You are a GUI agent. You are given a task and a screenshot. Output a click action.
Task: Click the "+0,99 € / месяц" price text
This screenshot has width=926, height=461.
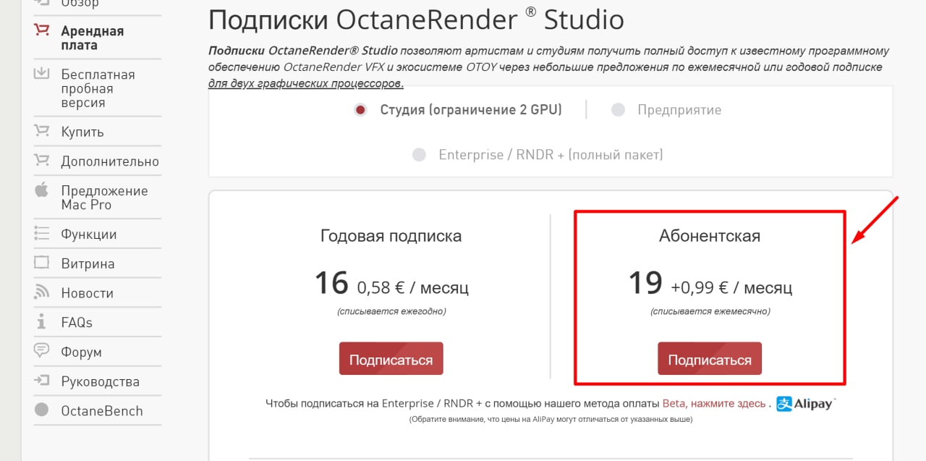coord(731,287)
